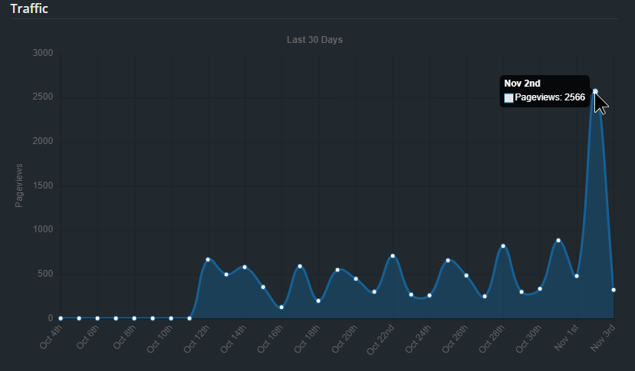Click the Oct 16th low data point
The width and height of the screenshot is (635, 371).
[x=281, y=307]
